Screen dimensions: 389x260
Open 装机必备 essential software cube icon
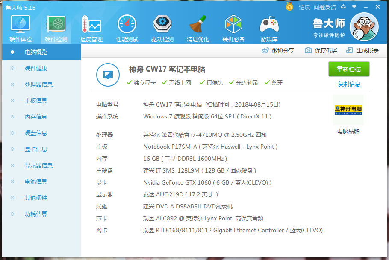point(233,28)
